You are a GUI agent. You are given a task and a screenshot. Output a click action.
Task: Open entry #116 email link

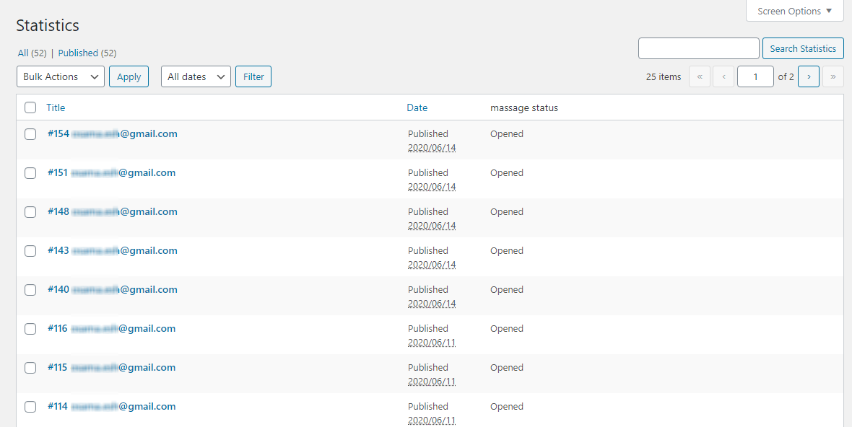point(111,328)
